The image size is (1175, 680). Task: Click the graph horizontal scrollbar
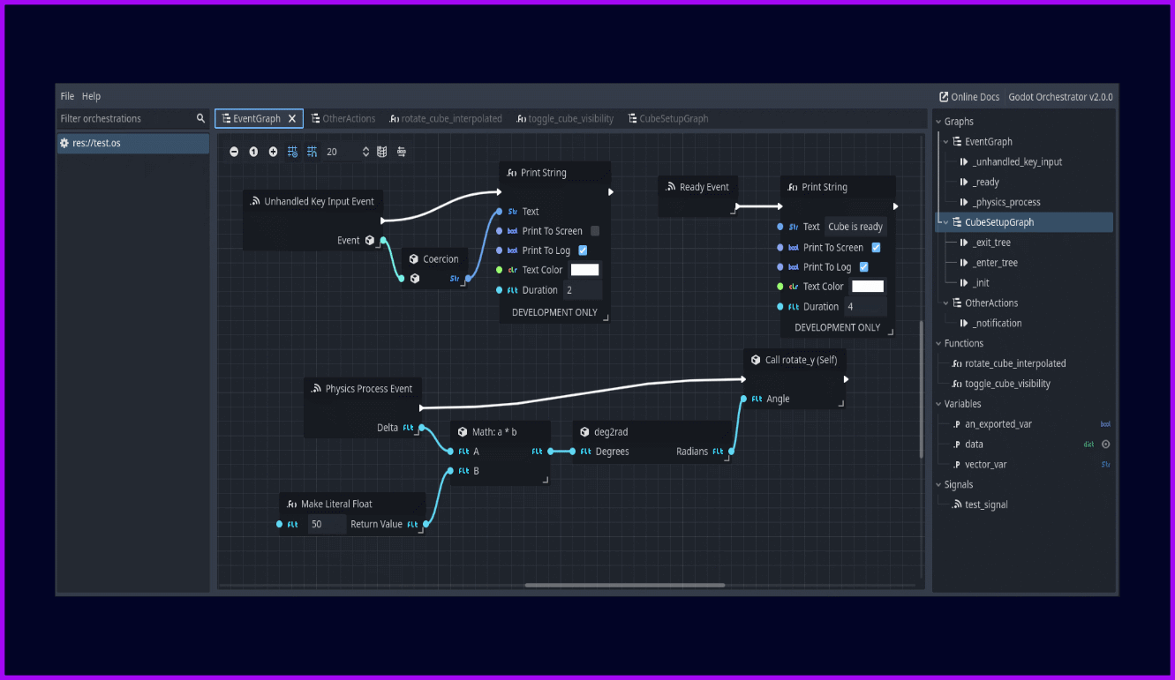(x=625, y=585)
